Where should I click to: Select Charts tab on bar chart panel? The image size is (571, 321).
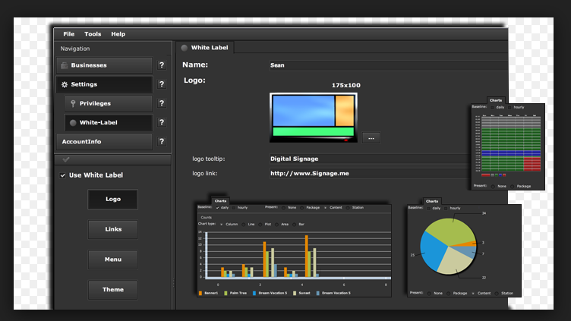click(x=220, y=200)
